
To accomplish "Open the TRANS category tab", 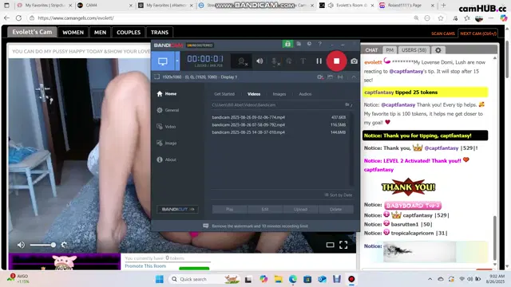I will (160, 32).
